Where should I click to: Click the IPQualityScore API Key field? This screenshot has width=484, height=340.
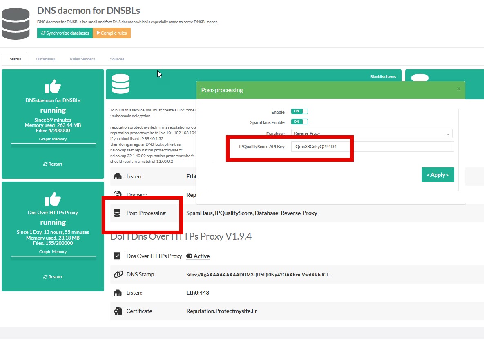[372, 147]
